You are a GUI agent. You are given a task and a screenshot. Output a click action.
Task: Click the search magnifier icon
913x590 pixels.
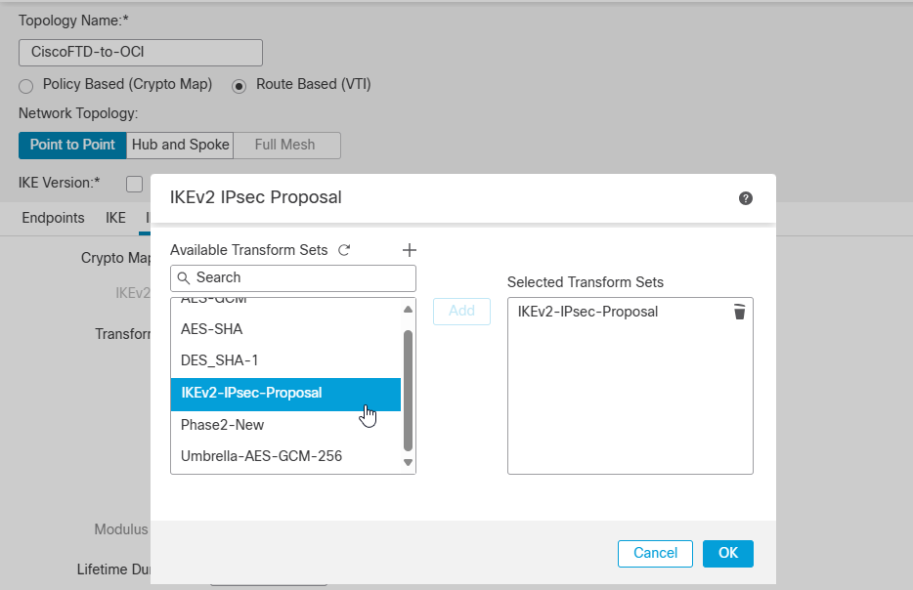click(x=184, y=277)
